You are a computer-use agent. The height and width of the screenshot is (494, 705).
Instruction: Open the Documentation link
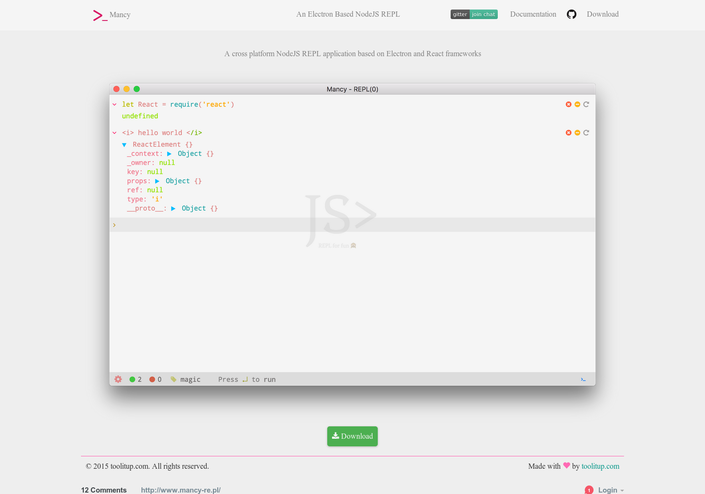(x=533, y=14)
